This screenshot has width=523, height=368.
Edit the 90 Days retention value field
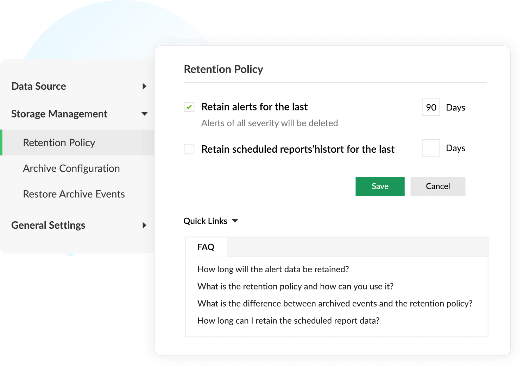(430, 108)
